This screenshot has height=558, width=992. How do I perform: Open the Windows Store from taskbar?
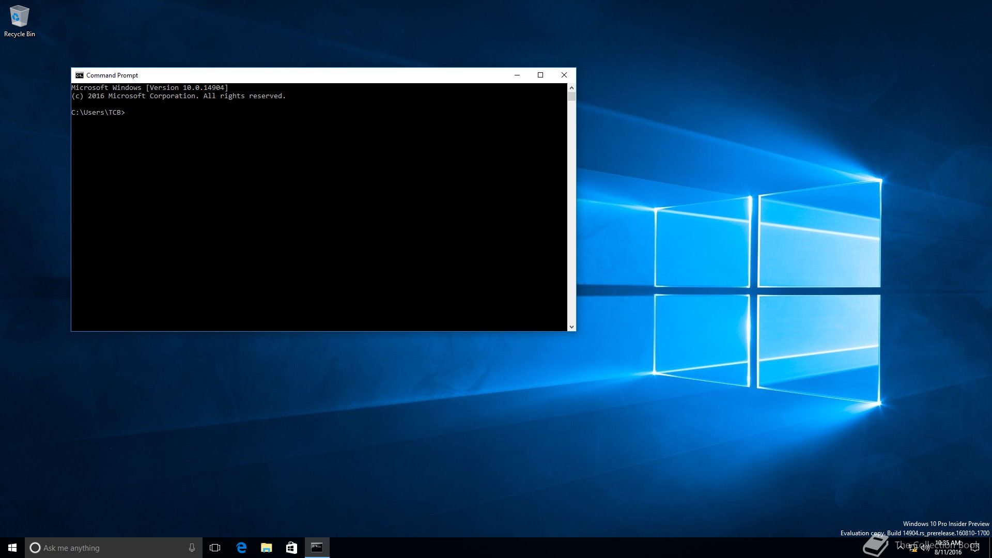pos(291,548)
